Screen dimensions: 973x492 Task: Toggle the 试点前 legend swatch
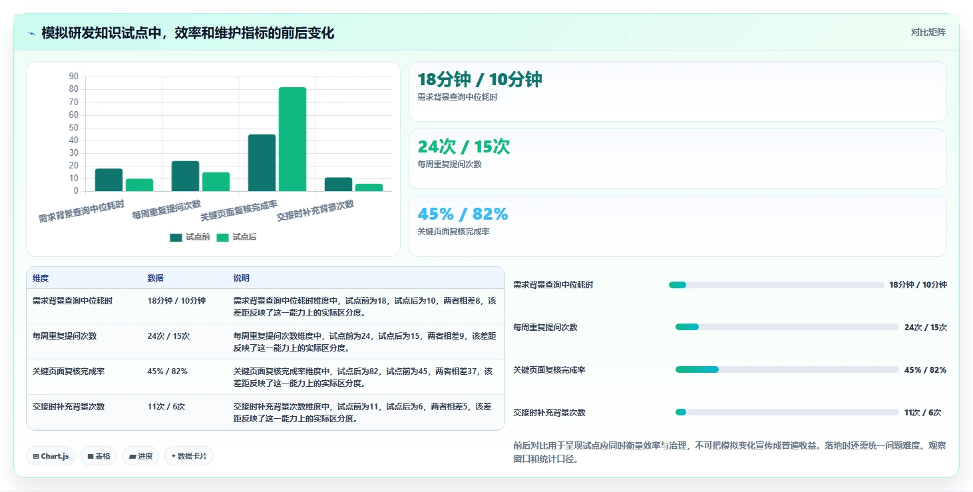(176, 238)
